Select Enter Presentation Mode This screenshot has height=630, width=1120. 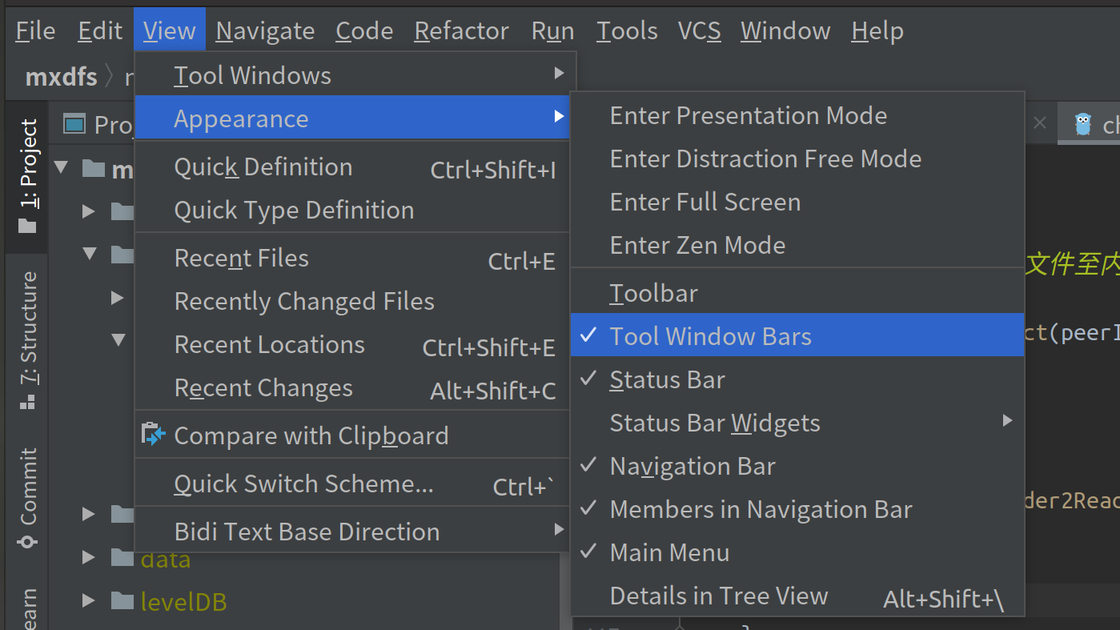click(748, 115)
